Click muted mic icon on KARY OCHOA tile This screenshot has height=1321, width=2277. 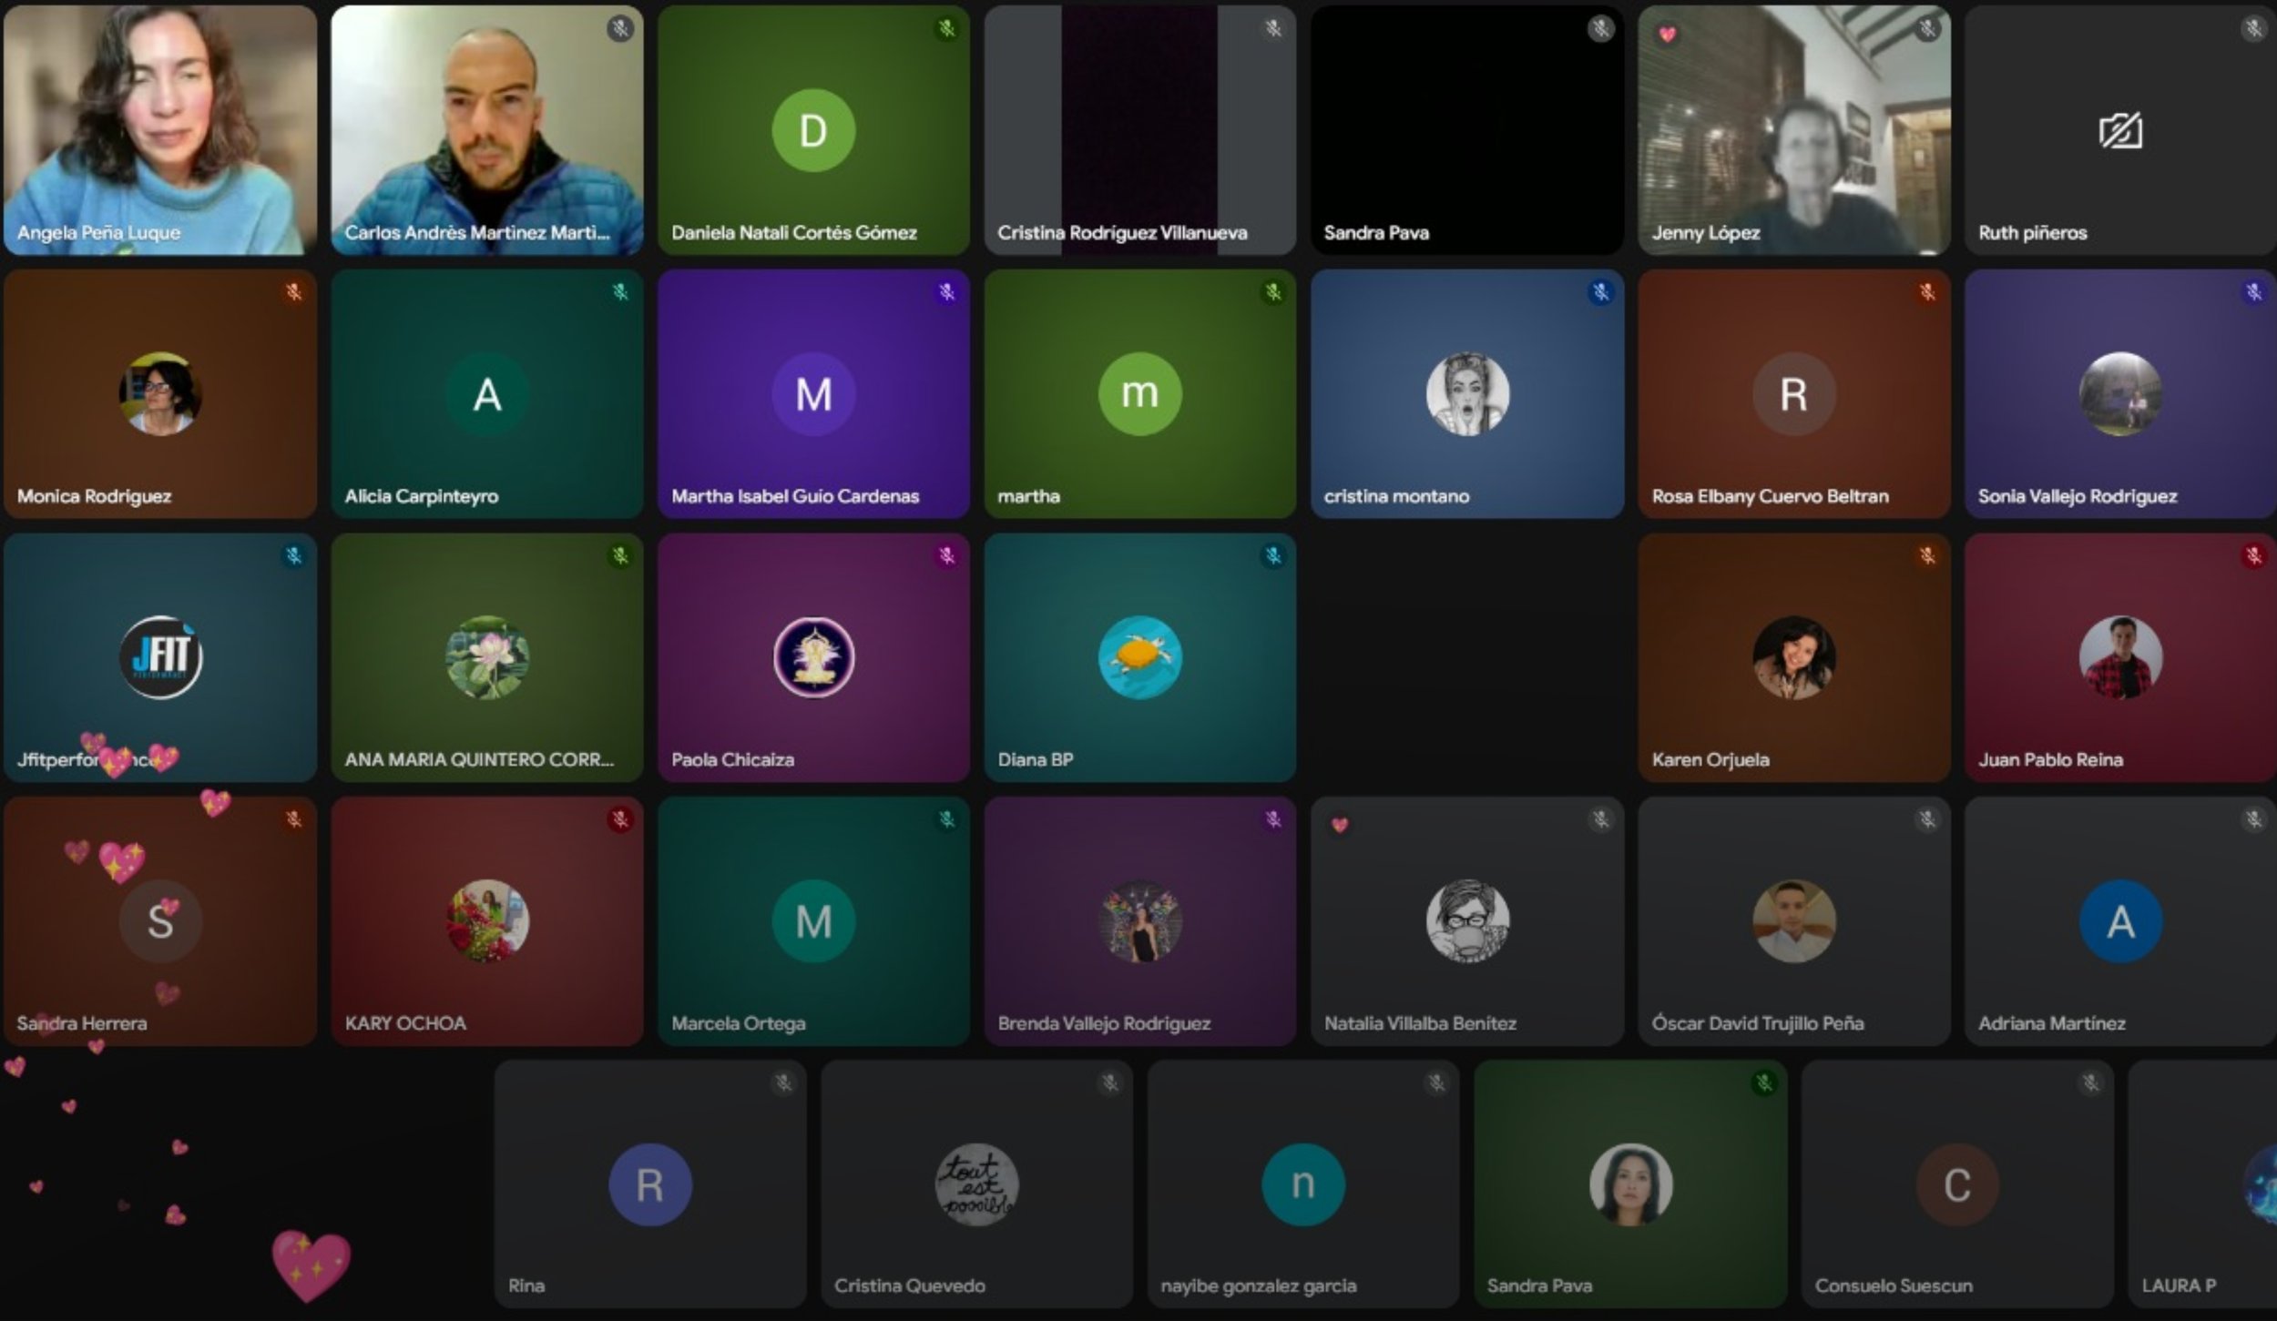620,819
